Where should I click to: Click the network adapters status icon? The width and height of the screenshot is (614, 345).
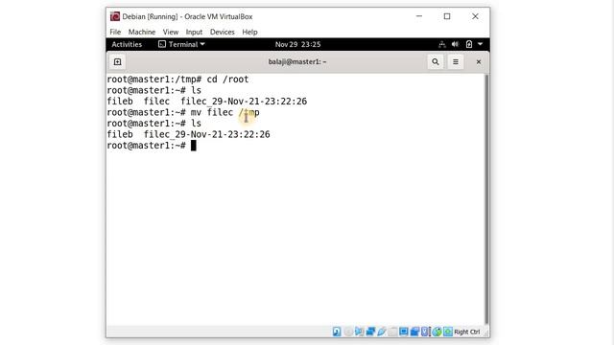(370, 332)
